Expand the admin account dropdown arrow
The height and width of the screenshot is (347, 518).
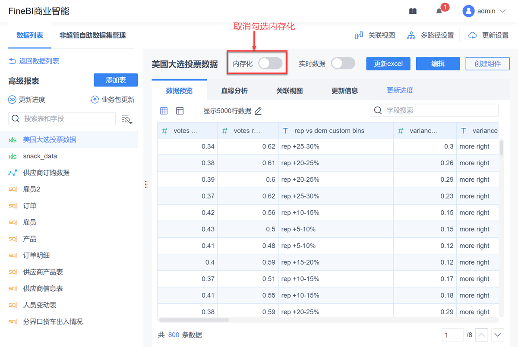[x=502, y=11]
